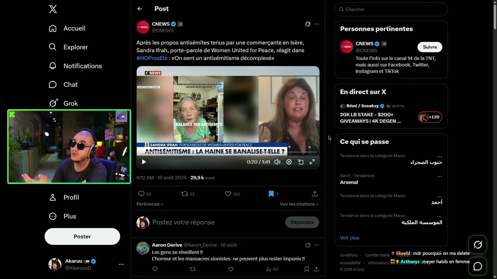View stats of Aaron Derive comment

pos(272,269)
